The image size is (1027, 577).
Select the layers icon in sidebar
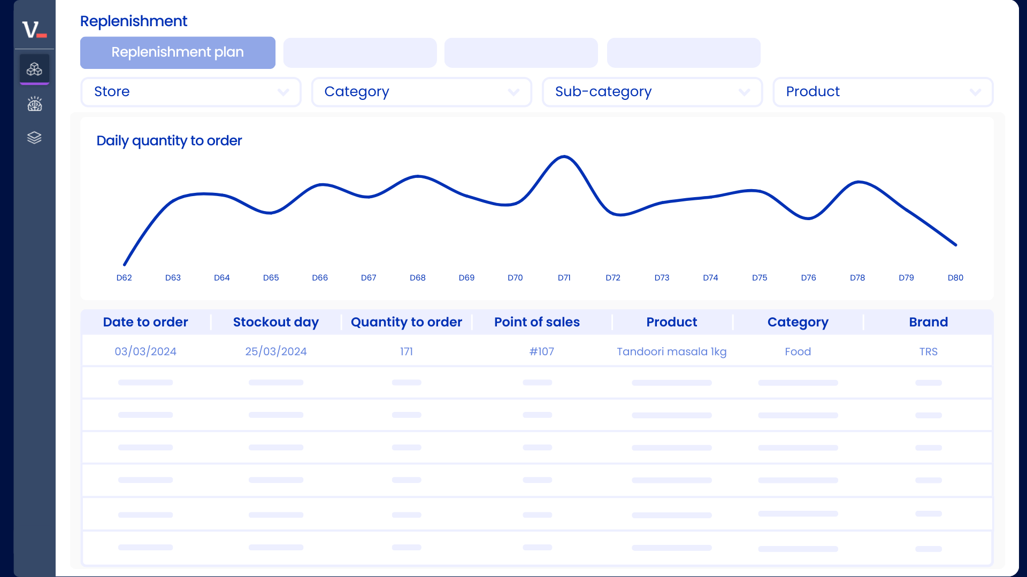click(34, 137)
